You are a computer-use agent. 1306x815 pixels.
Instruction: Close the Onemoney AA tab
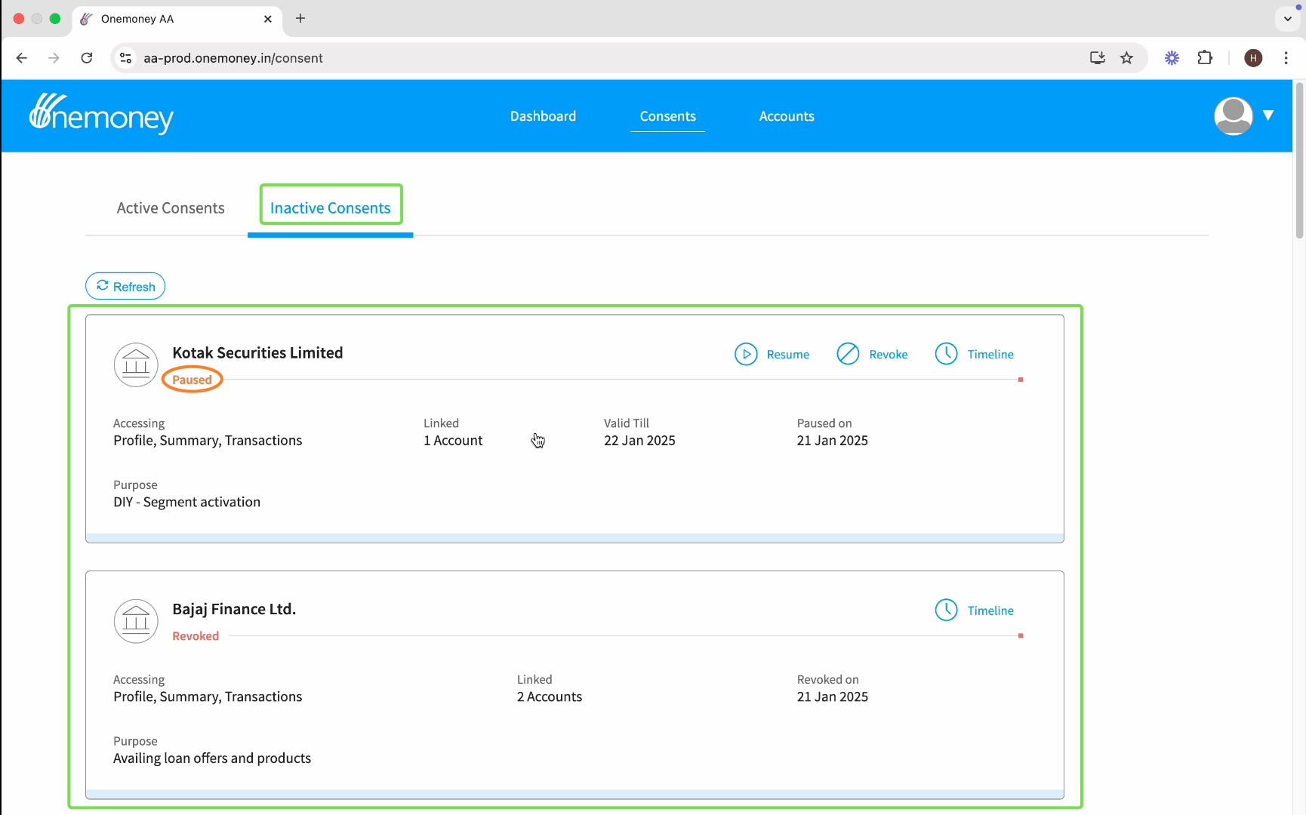[x=268, y=19]
